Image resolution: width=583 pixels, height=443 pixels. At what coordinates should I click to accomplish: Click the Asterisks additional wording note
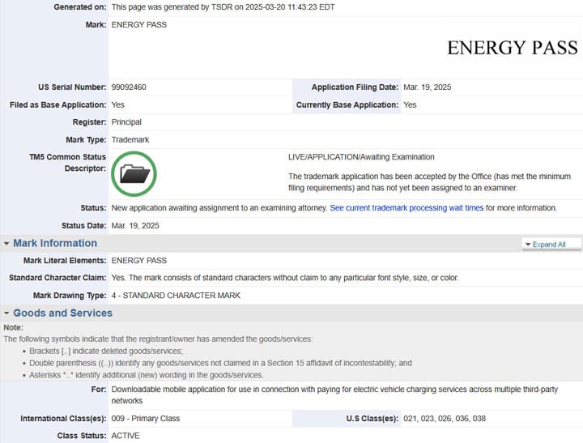click(147, 375)
